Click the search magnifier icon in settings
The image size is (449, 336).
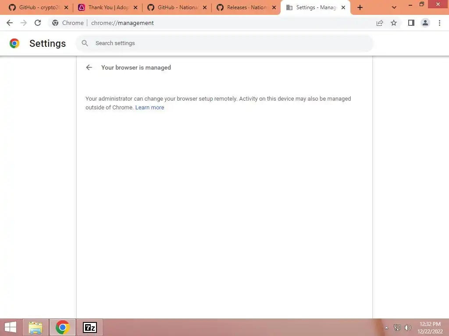click(85, 43)
